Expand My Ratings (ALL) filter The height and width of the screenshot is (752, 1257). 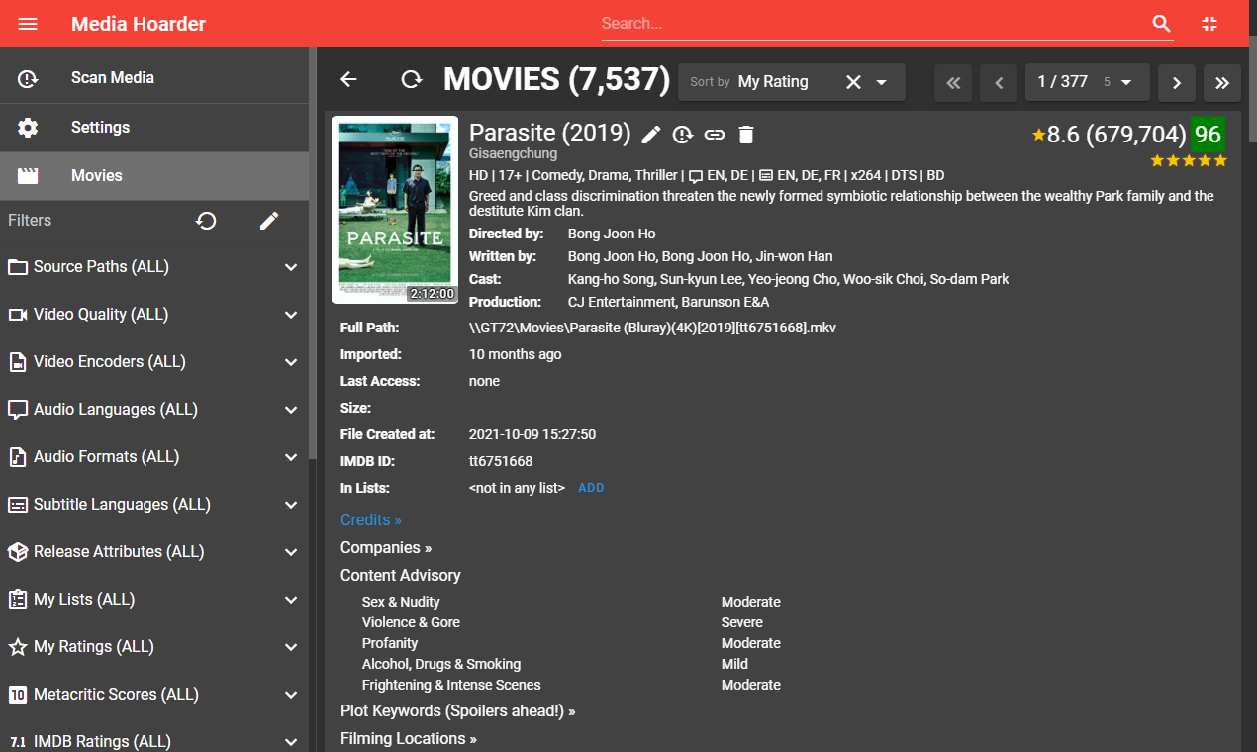[154, 647]
